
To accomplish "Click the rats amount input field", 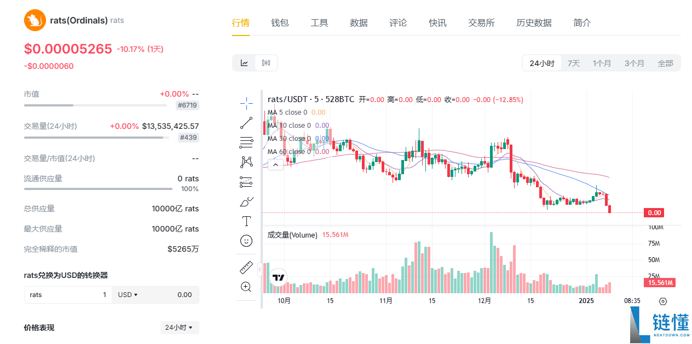I will pyautogui.click(x=68, y=295).
